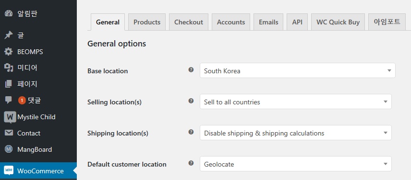
Task: Click the Selling location(s) label
Action: click(x=114, y=102)
